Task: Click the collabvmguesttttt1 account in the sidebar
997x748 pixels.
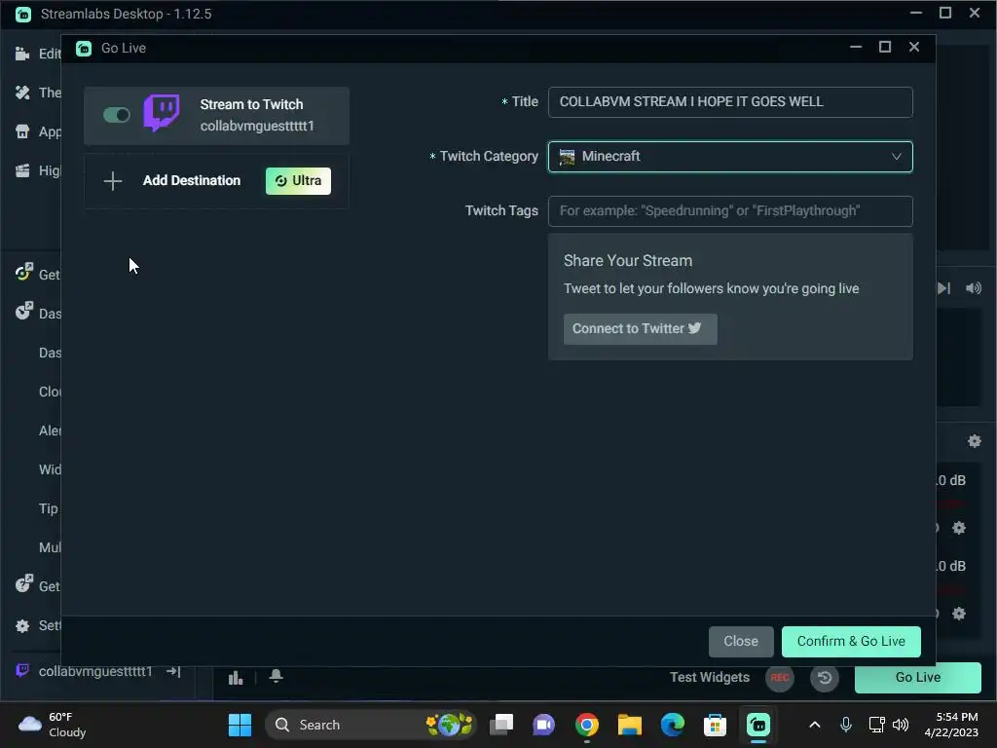Action: [95, 671]
